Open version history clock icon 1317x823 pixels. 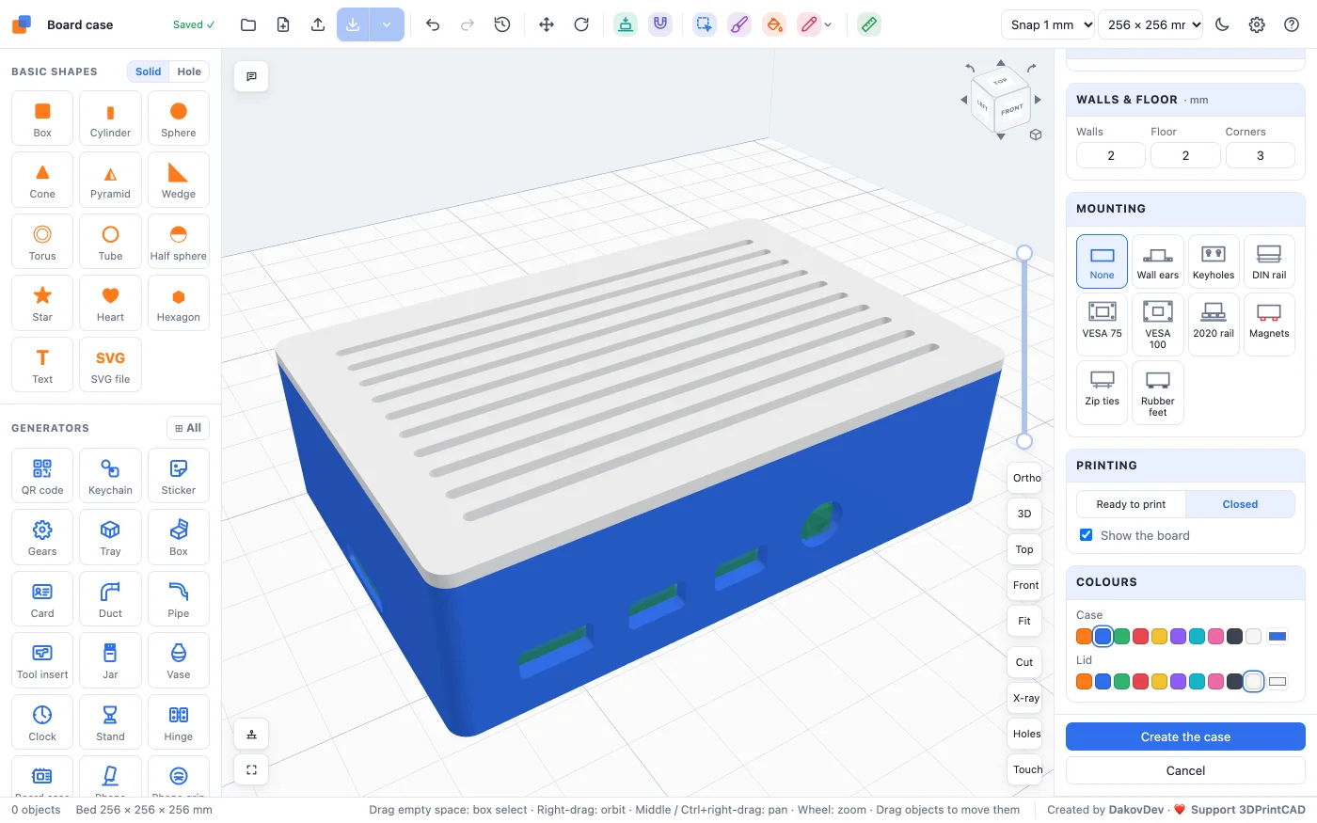502,24
